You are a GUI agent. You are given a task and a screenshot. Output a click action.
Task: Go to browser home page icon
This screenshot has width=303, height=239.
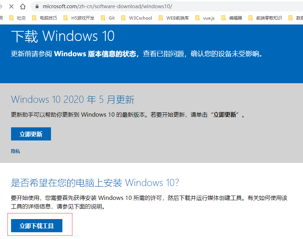(23, 6)
